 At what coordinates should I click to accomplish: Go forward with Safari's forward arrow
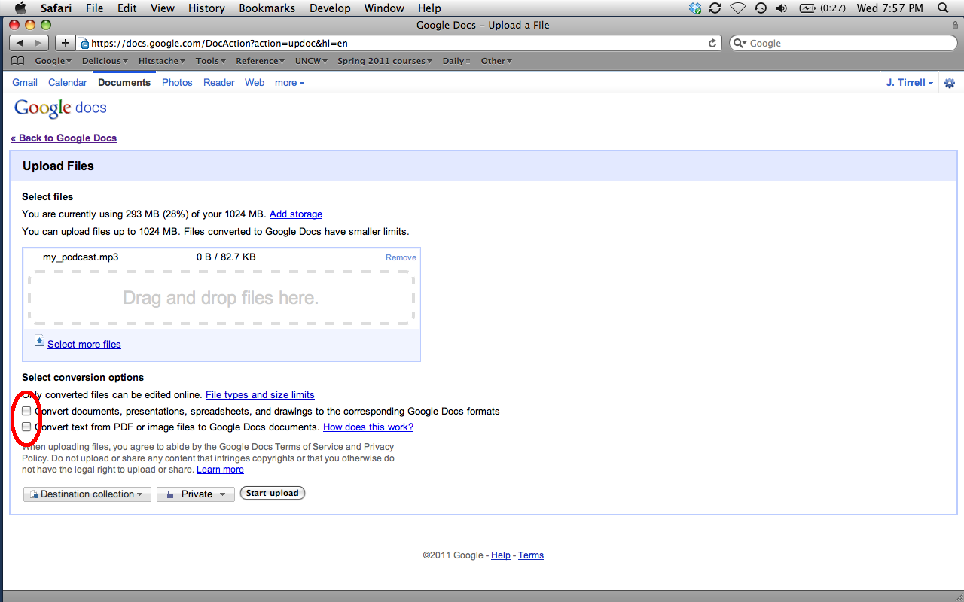tap(39, 43)
